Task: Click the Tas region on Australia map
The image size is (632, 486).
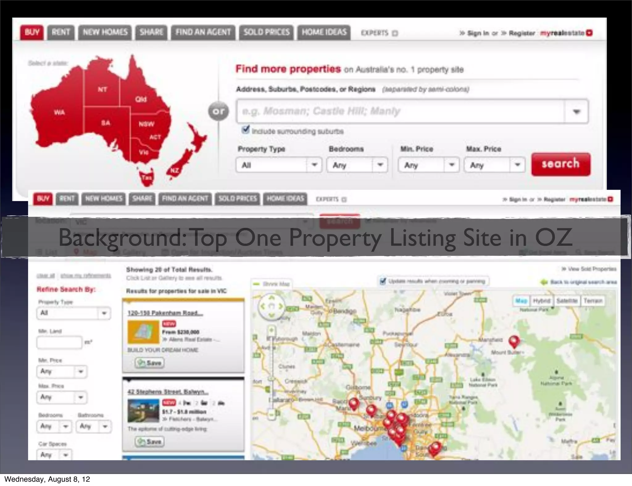Action: 146,178
